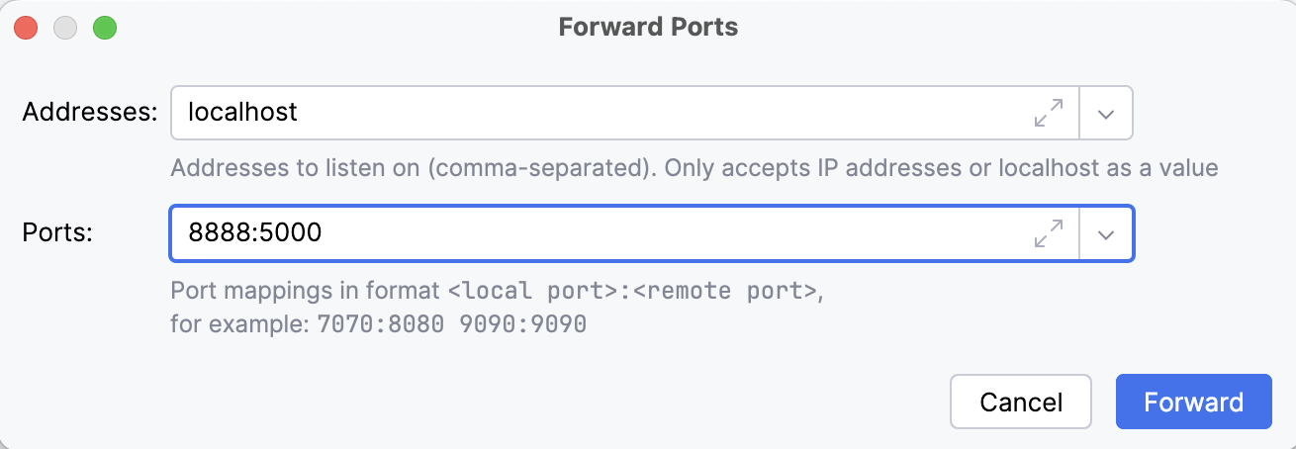
Task: Select the Ports label
Action: [57, 233]
